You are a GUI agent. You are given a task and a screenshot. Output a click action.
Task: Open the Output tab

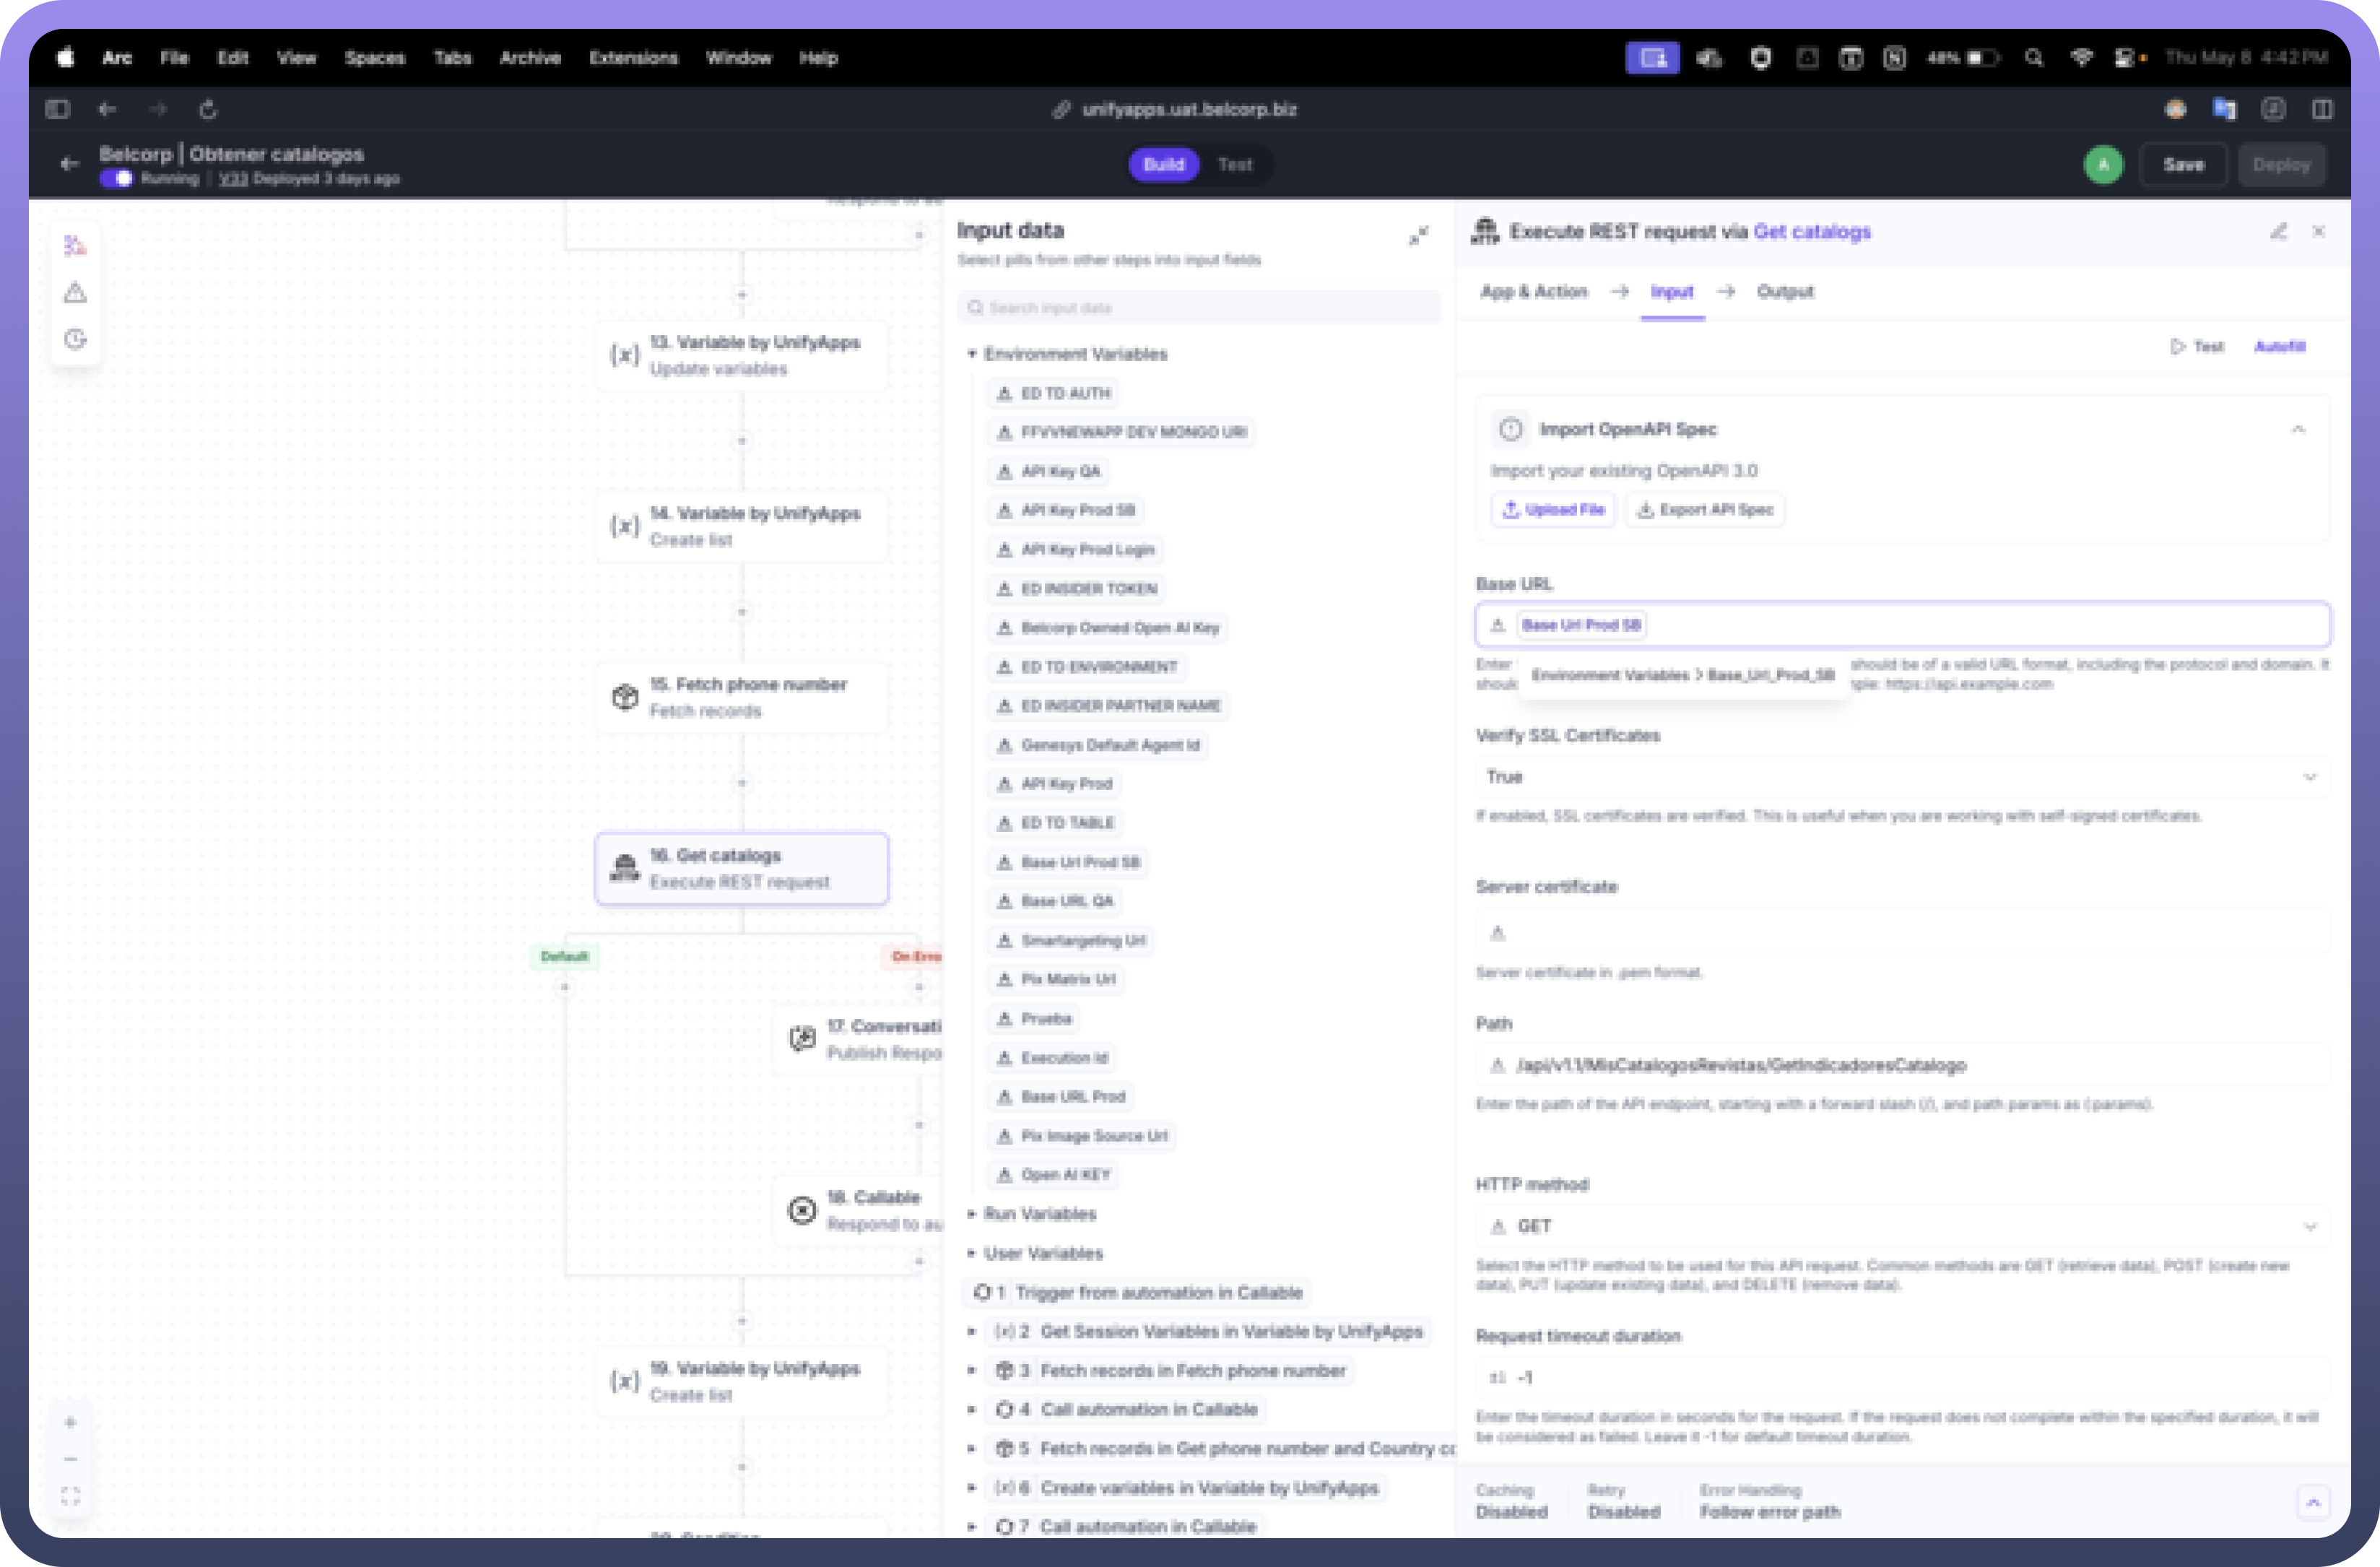pyautogui.click(x=1784, y=292)
